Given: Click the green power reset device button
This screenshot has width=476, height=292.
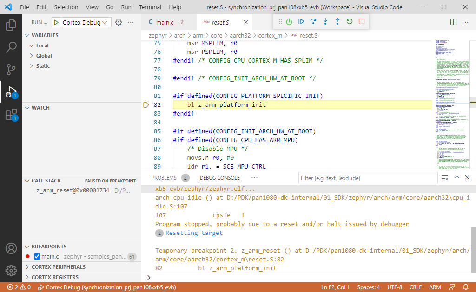Looking at the screenshot, I should 289,21.
